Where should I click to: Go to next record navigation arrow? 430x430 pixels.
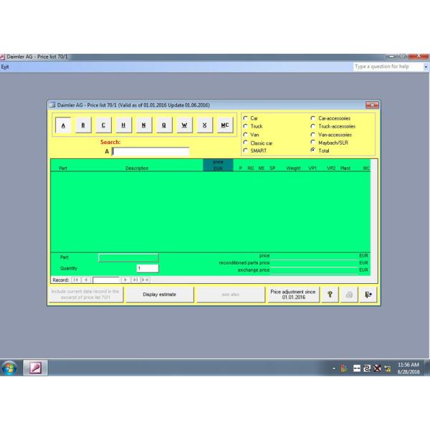click(124, 280)
